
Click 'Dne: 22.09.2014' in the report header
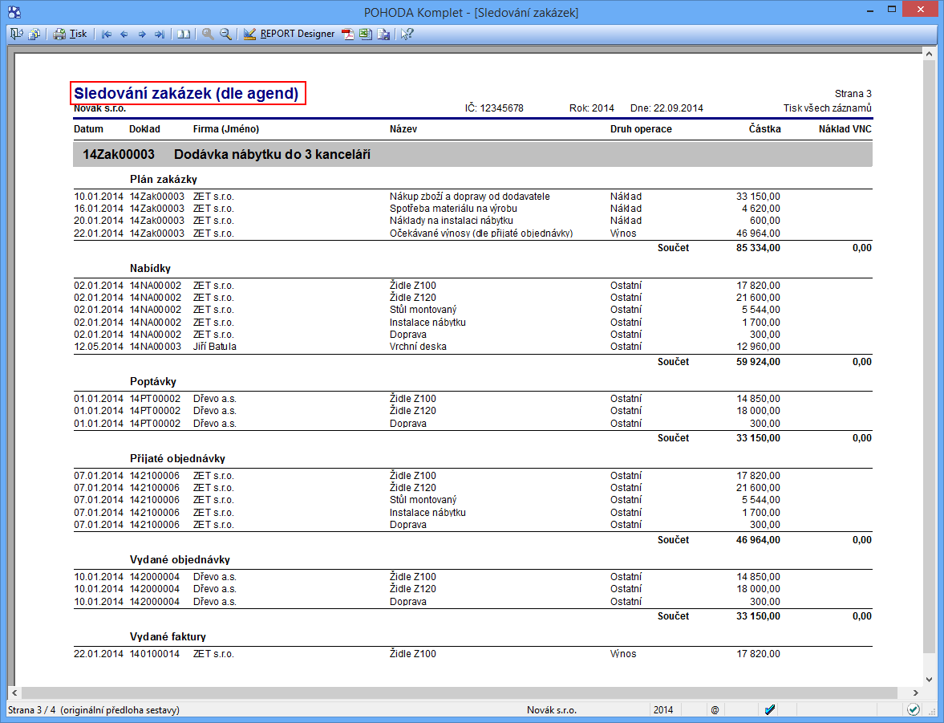point(666,108)
